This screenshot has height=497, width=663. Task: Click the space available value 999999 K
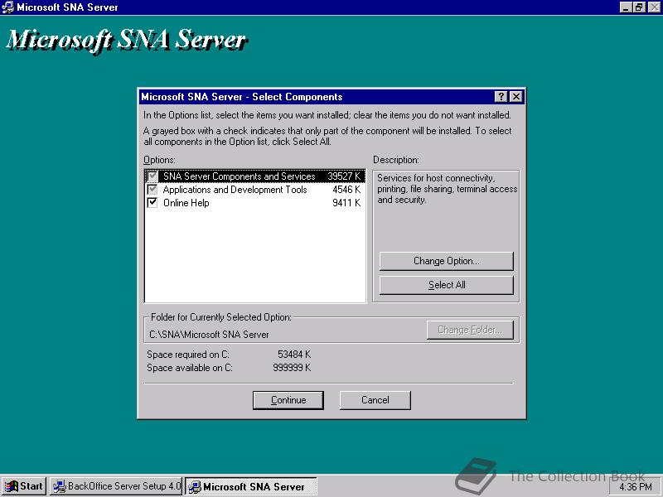tap(292, 368)
